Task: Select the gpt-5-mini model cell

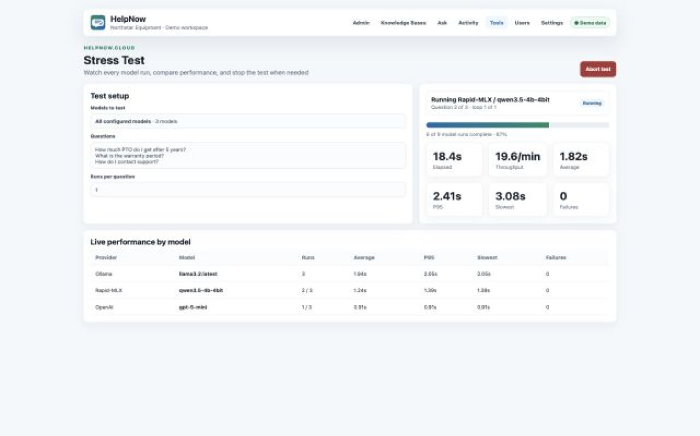Action: [193, 308]
